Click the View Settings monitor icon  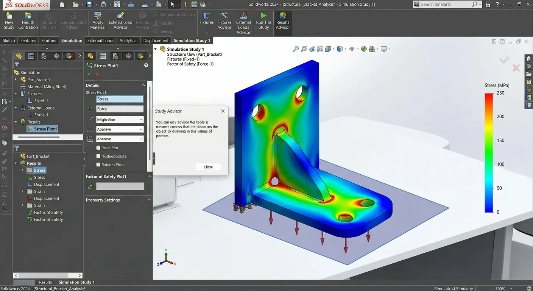384,49
